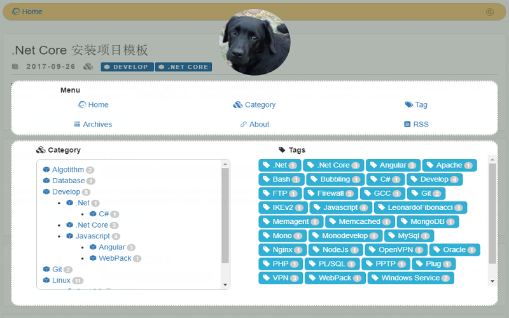The image size is (509, 318).
Task: Click the tags panel scrollbar down arrow
Action: point(492,281)
